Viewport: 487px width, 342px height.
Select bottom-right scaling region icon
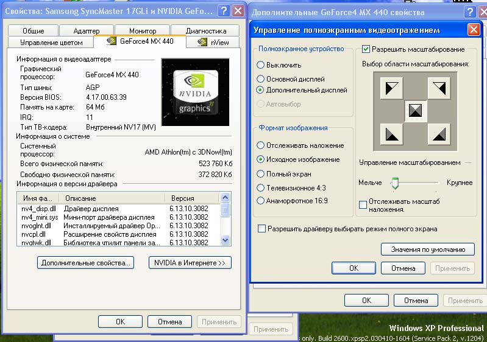439,134
